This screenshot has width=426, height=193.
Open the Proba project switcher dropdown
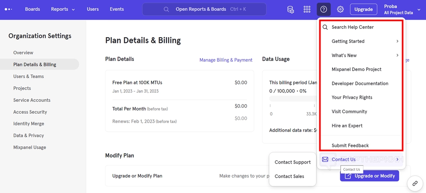pos(402,9)
